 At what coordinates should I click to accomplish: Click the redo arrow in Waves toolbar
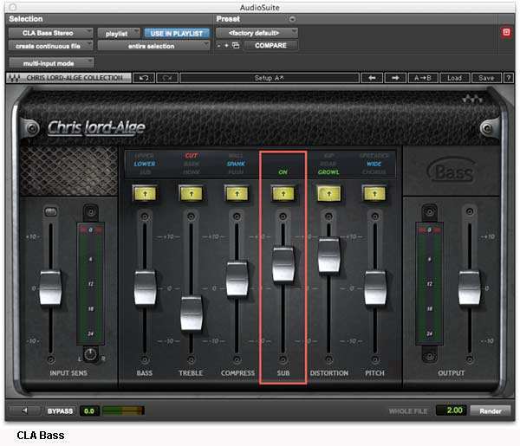pyautogui.click(x=167, y=78)
